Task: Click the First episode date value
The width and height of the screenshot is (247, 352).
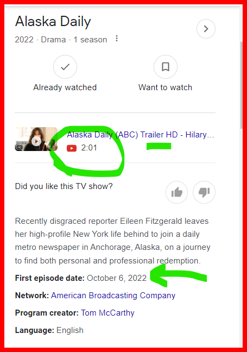Action: click(x=117, y=278)
